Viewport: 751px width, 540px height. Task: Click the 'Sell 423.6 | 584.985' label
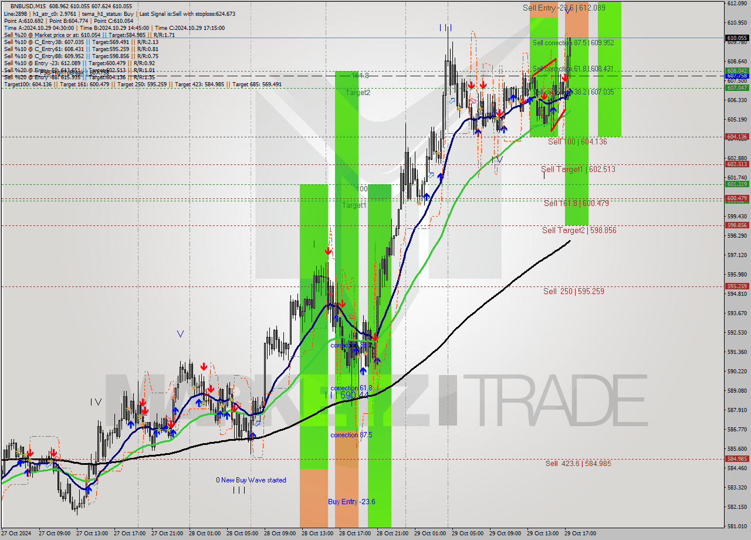click(578, 463)
